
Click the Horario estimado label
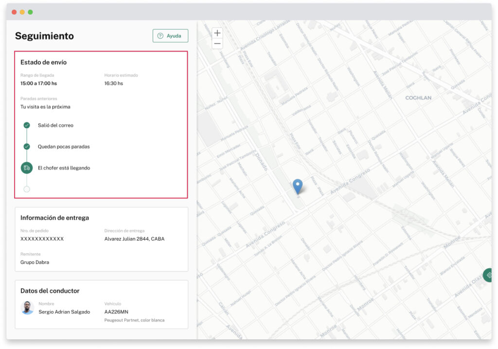click(x=121, y=75)
